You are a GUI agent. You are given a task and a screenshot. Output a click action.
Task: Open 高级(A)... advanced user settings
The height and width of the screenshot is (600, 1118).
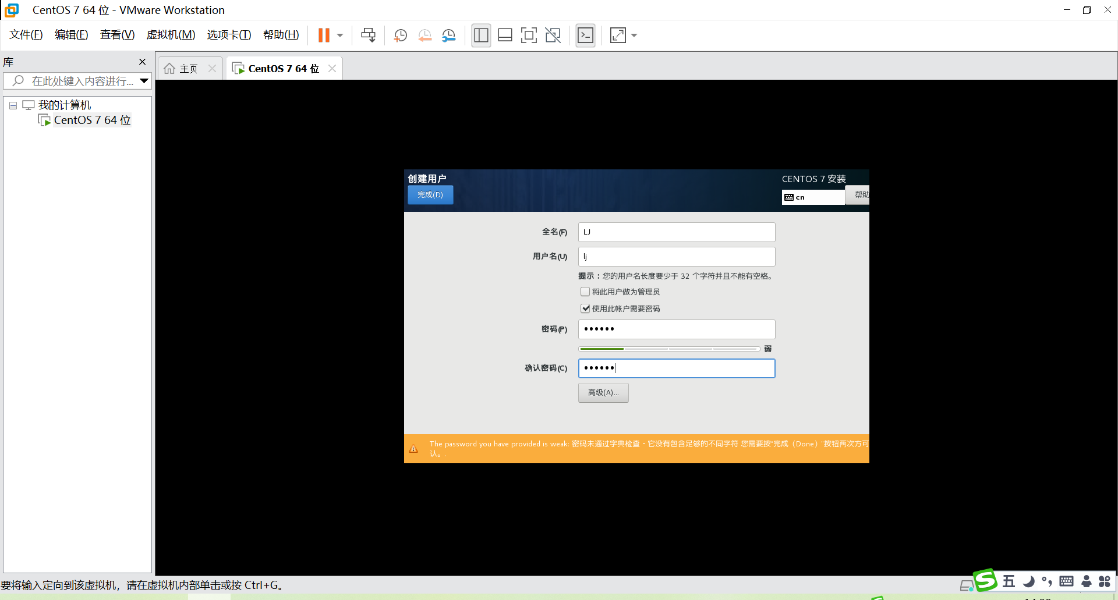[603, 393]
